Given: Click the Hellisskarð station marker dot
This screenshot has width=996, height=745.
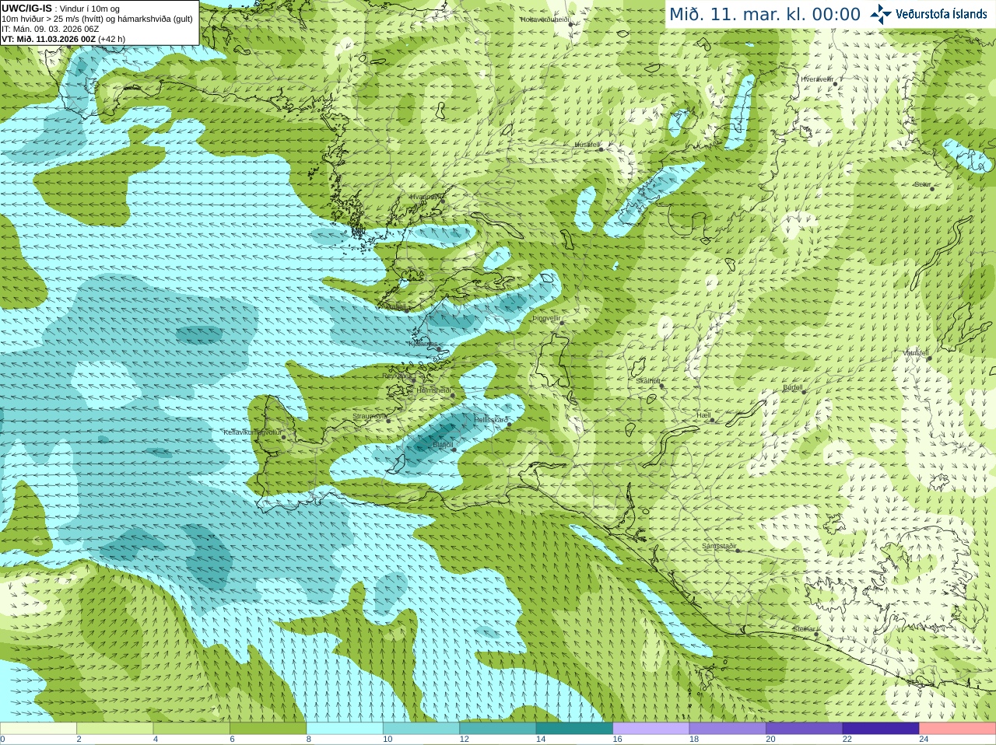Looking at the screenshot, I should pos(510,425).
